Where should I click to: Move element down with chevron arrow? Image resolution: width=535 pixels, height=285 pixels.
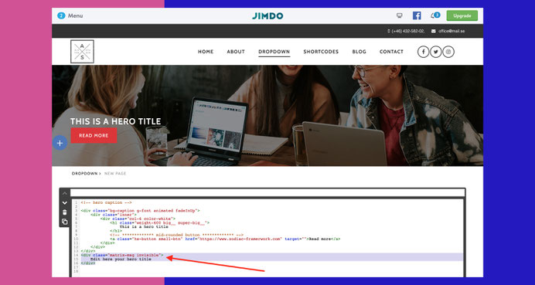[x=64, y=203]
